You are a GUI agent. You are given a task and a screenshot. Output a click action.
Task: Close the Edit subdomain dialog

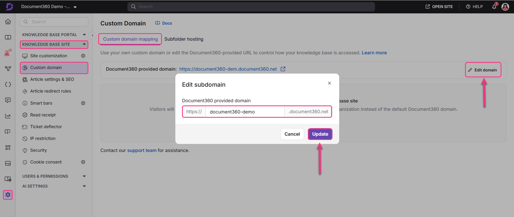330,83
